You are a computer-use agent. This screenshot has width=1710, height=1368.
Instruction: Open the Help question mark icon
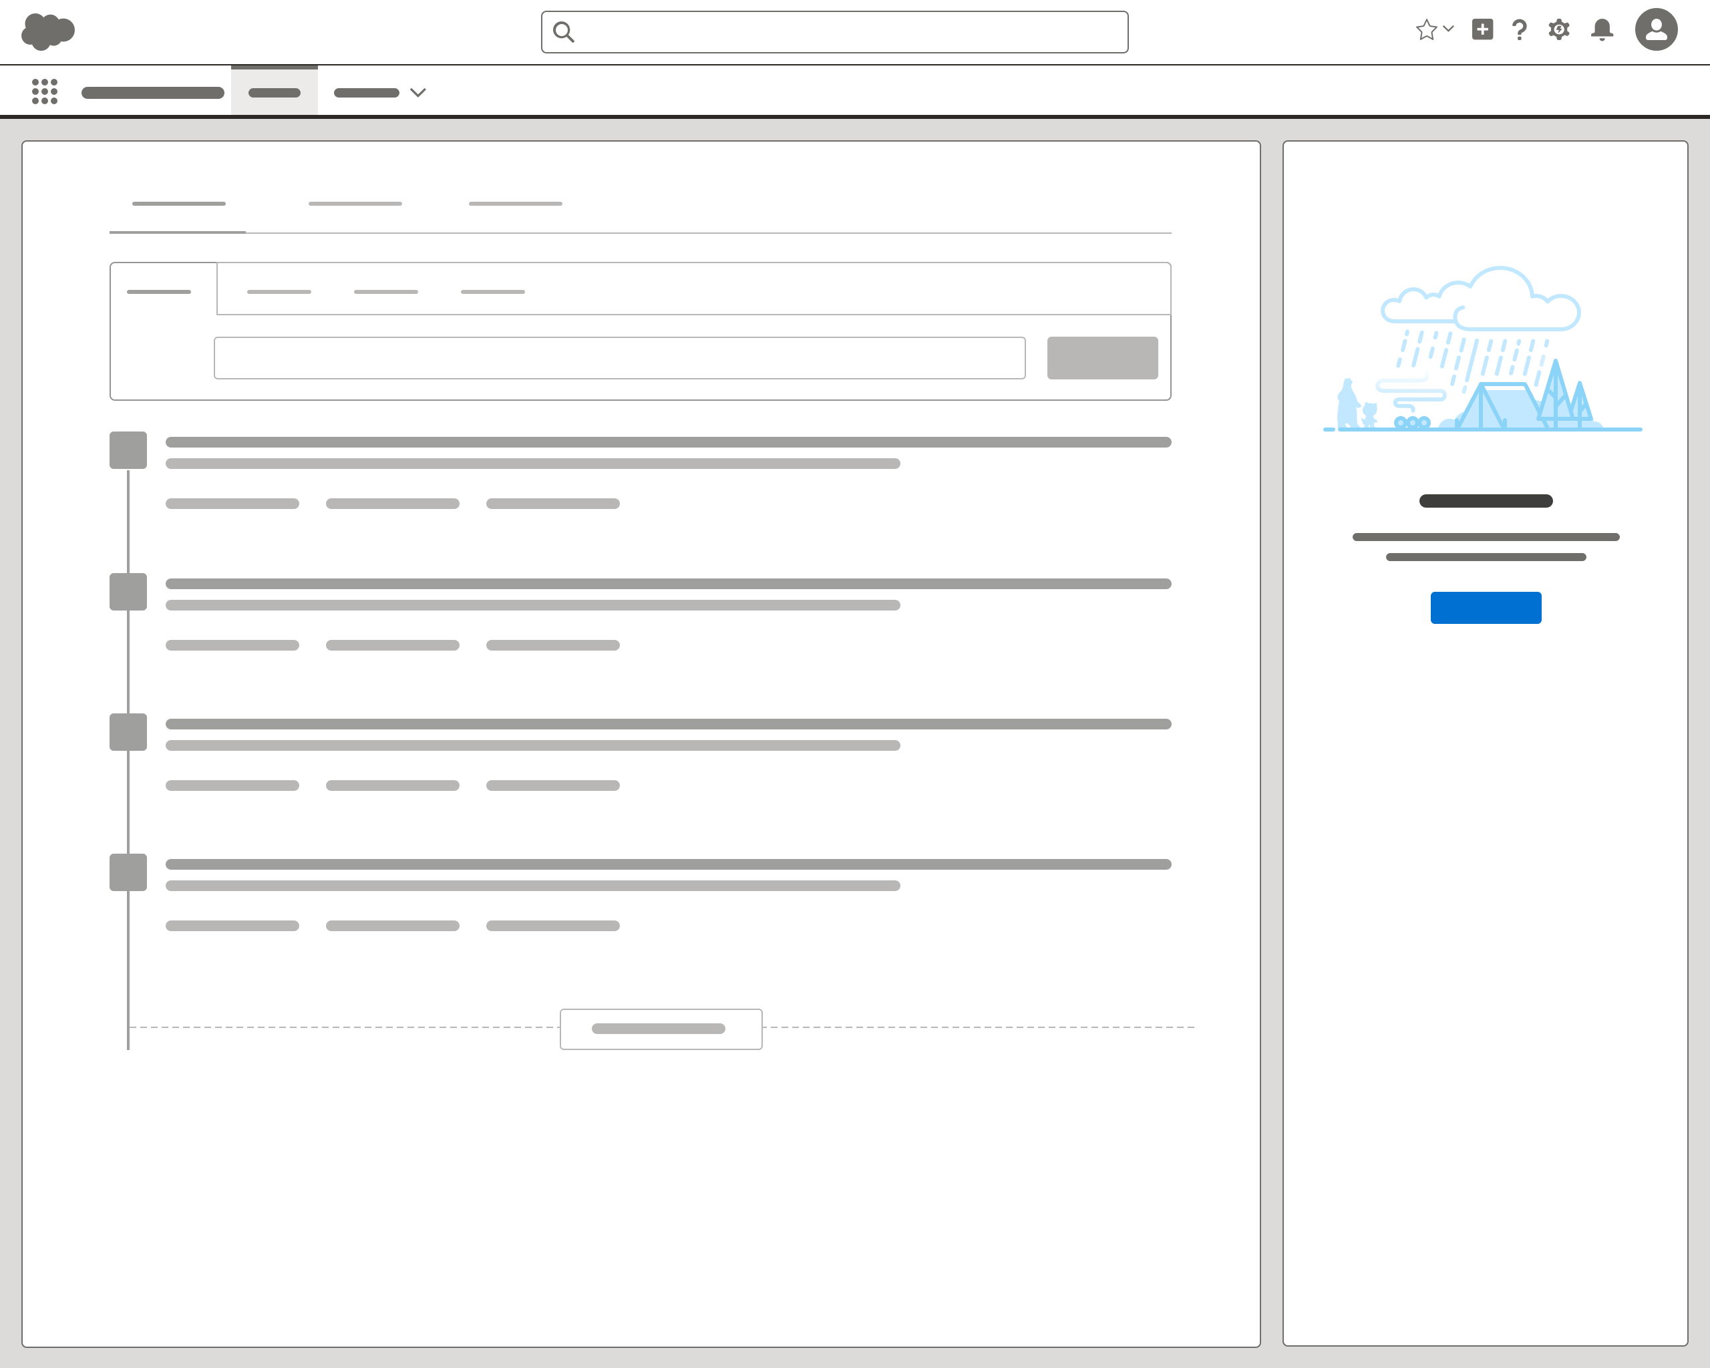click(x=1520, y=30)
